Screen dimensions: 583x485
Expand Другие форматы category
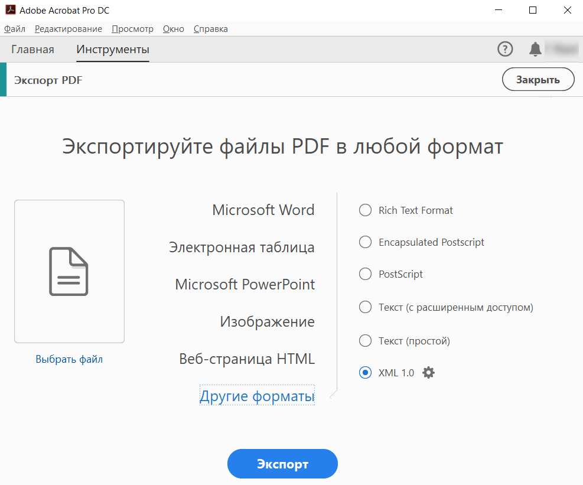click(x=256, y=396)
